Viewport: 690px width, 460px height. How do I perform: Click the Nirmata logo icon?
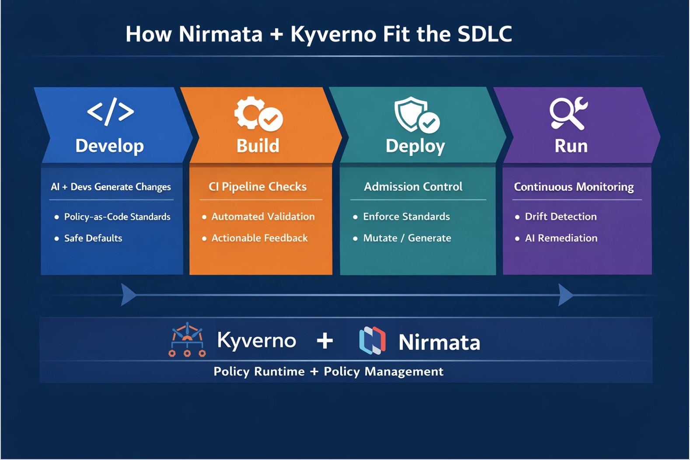coord(372,341)
